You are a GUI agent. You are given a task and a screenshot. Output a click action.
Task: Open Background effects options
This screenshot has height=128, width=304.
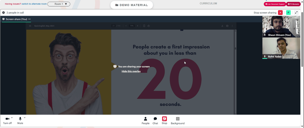(178, 121)
